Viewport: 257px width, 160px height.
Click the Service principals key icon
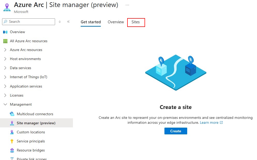pos(12,141)
